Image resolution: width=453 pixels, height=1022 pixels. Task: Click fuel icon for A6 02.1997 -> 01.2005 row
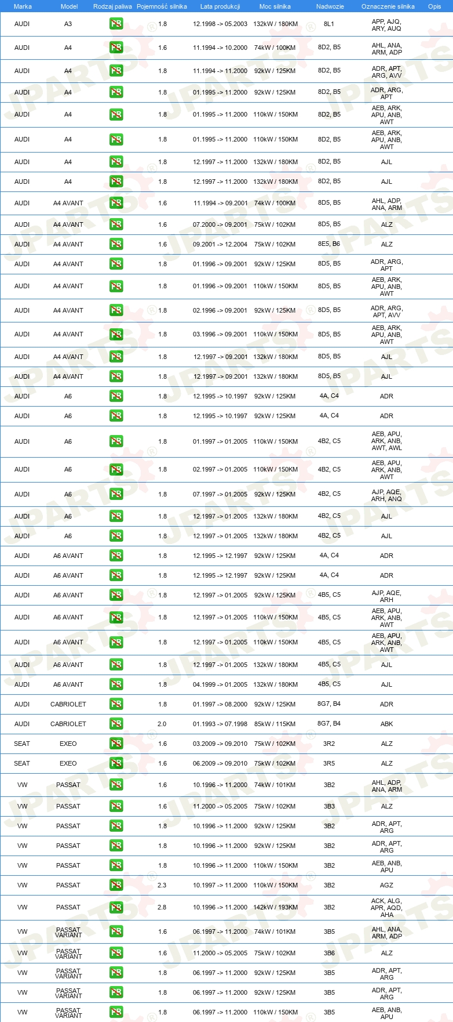click(x=116, y=469)
